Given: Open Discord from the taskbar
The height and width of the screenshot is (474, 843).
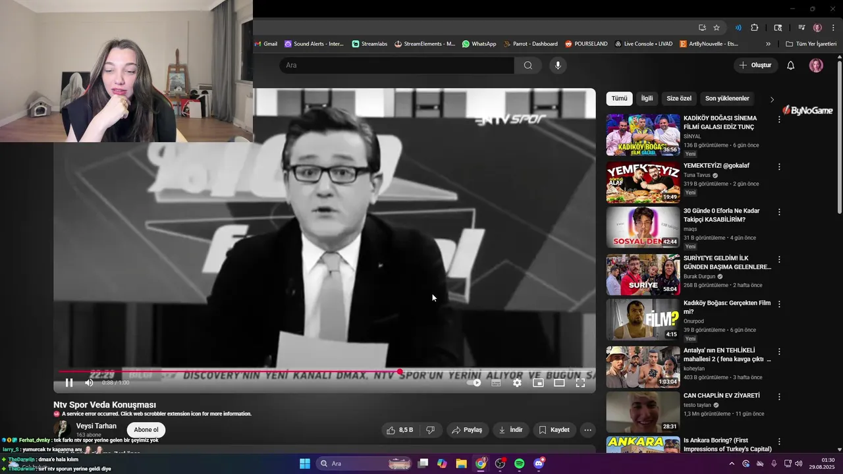Looking at the screenshot, I should pos(539,463).
